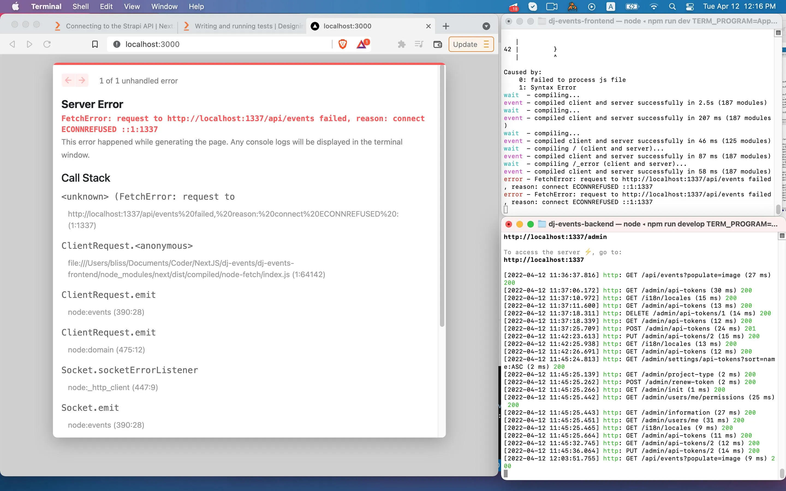Click the Brave Shields lion icon

coord(342,44)
